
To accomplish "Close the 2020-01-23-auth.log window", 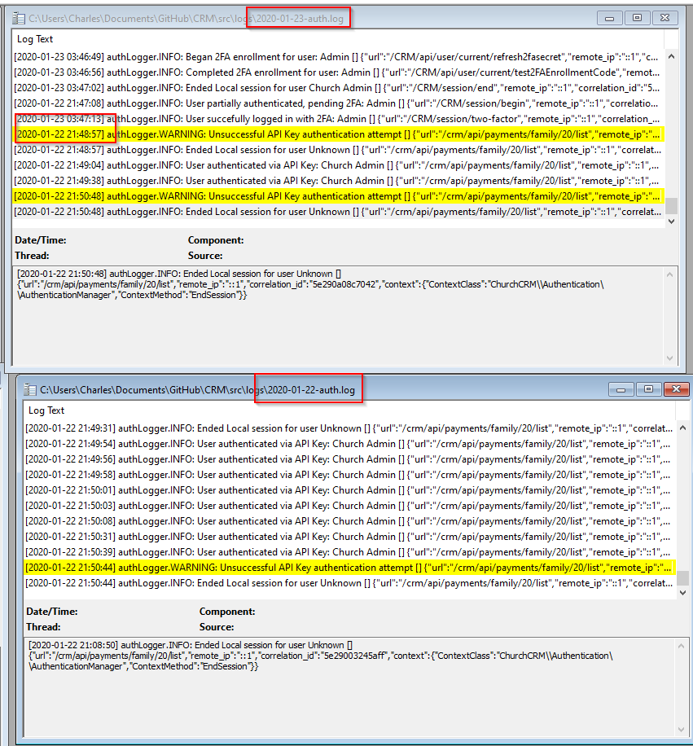I will pos(665,18).
